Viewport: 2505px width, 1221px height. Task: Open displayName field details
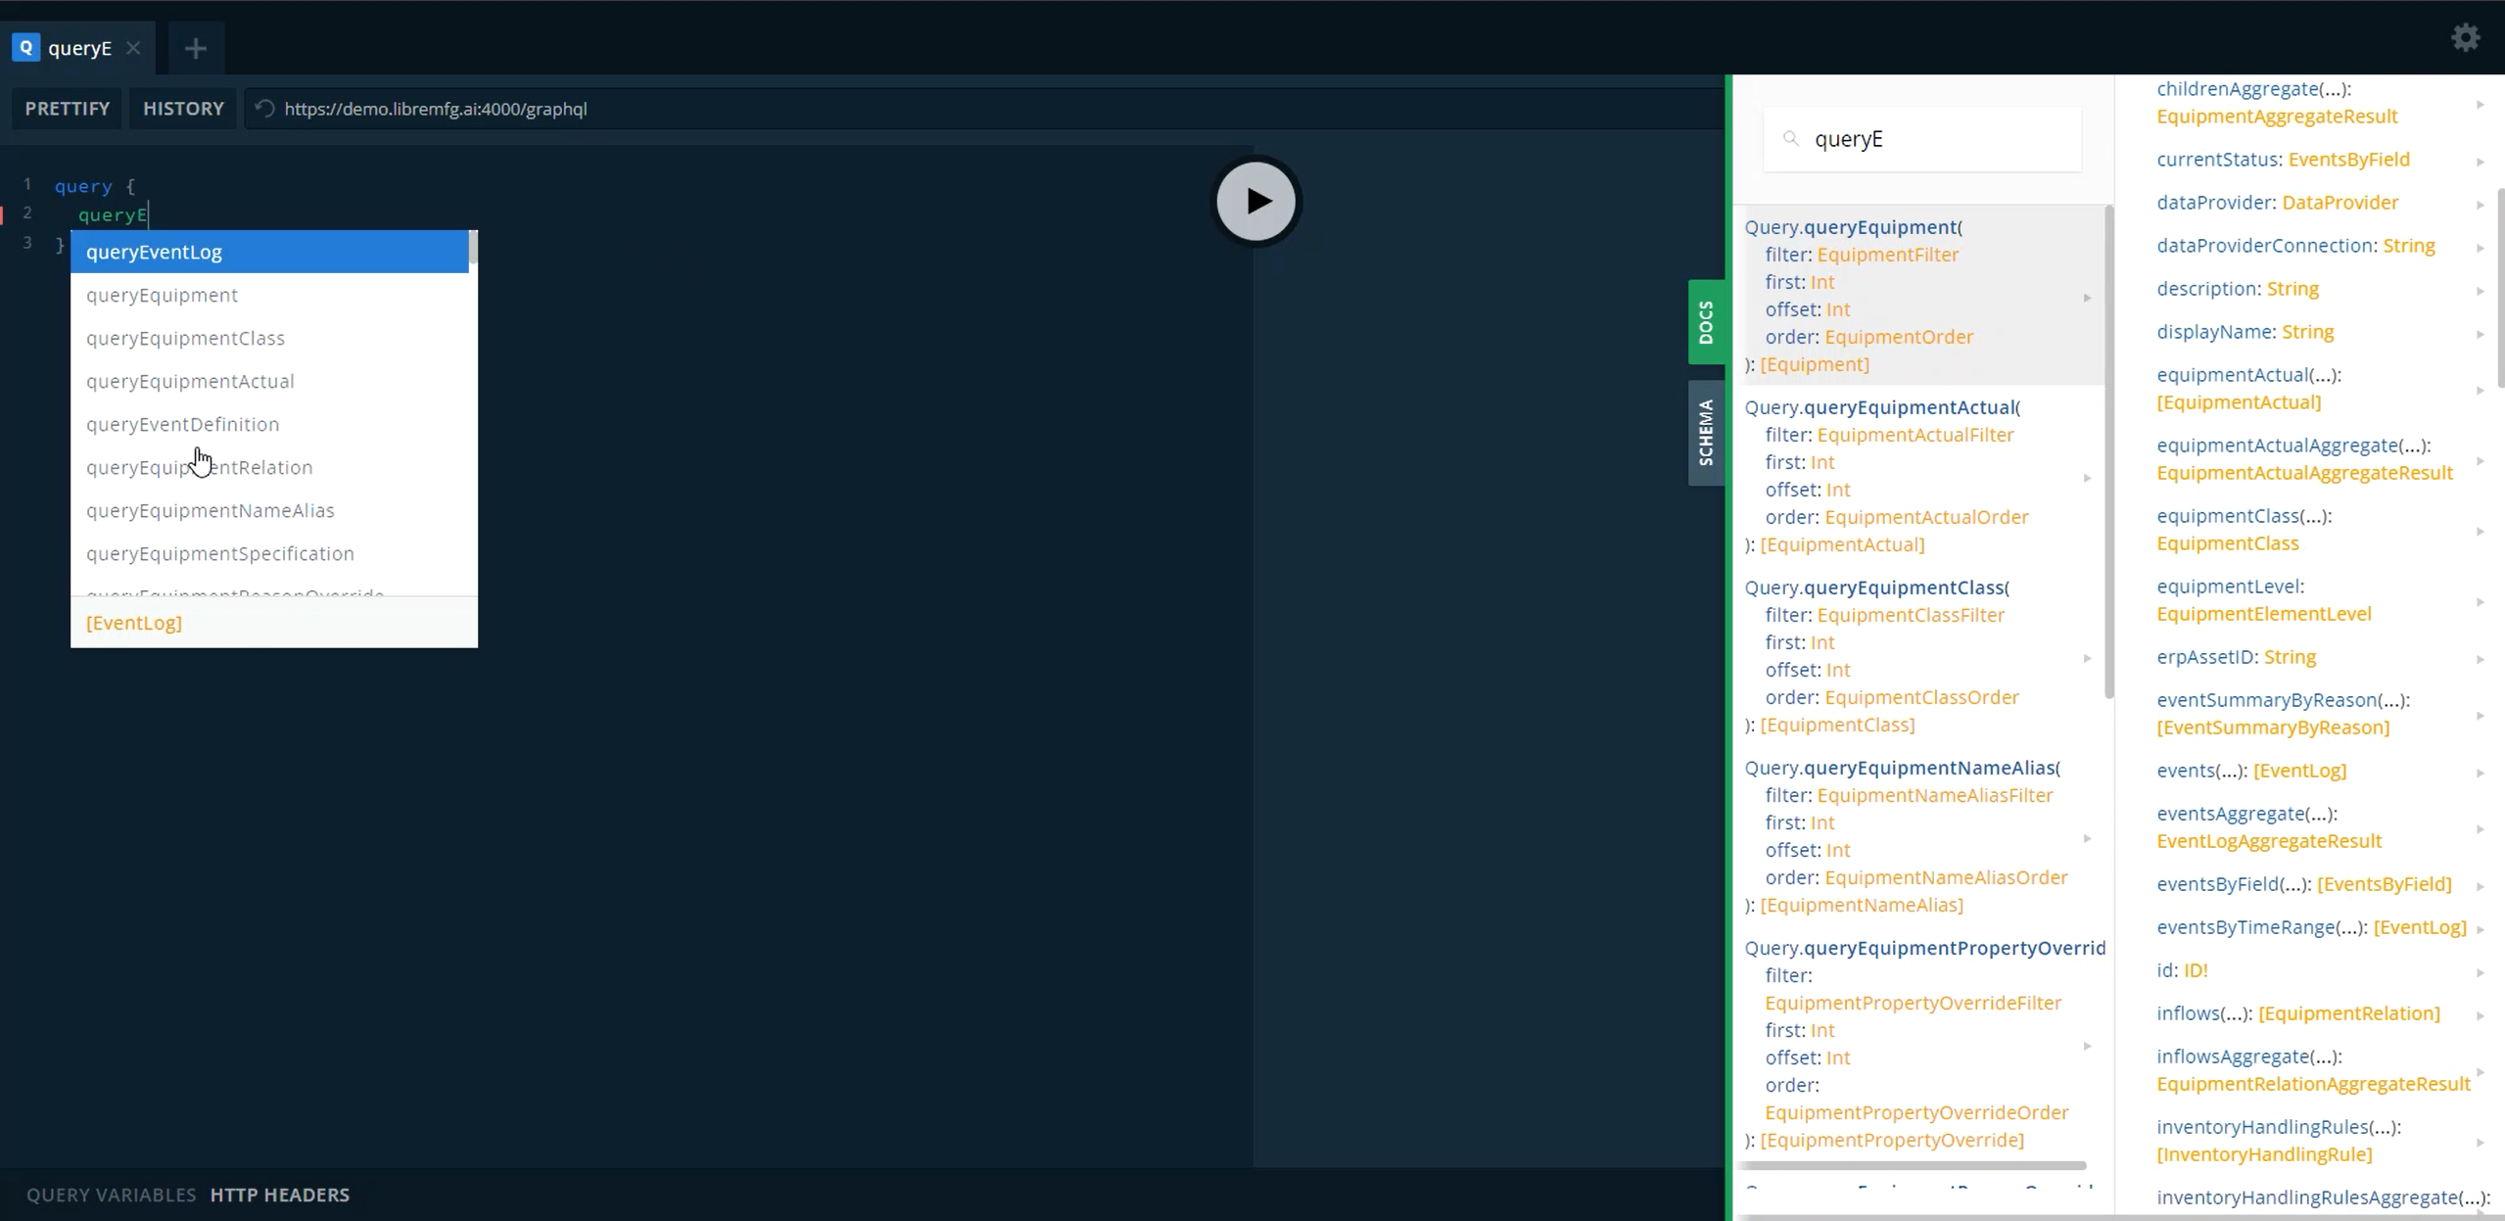pyautogui.click(x=2311, y=331)
